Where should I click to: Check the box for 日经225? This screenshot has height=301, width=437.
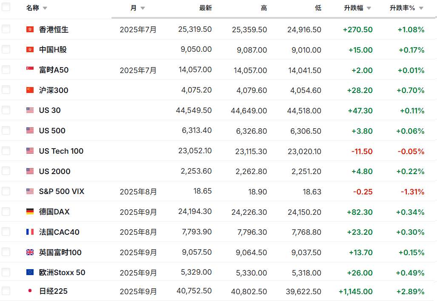click(x=6, y=291)
